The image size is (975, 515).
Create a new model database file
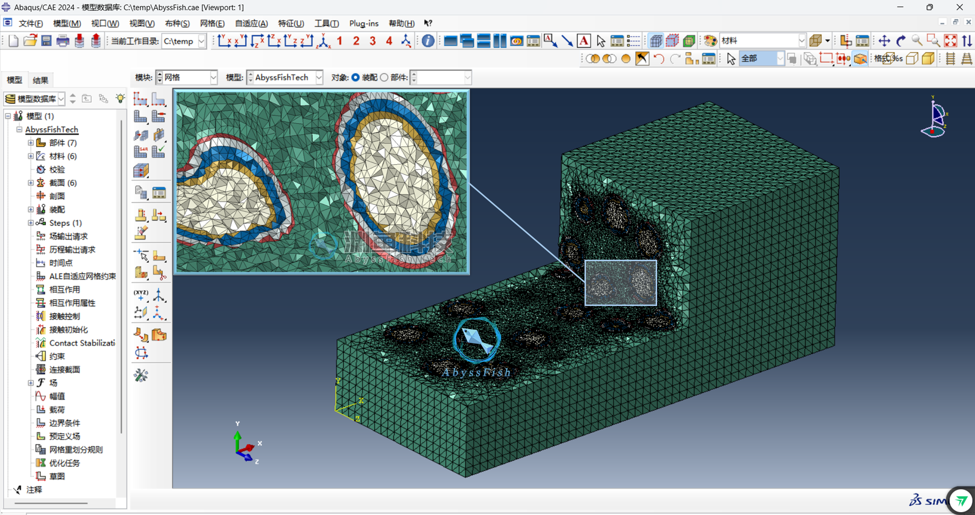[14, 41]
